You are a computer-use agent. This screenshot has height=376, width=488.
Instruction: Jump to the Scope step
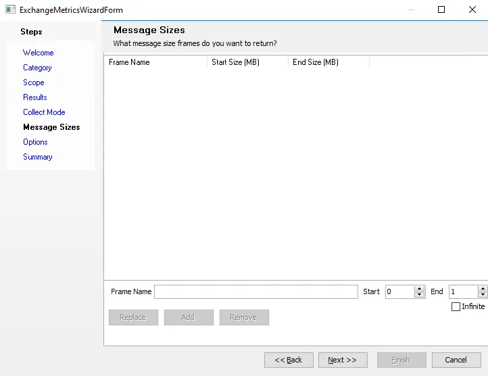point(34,83)
